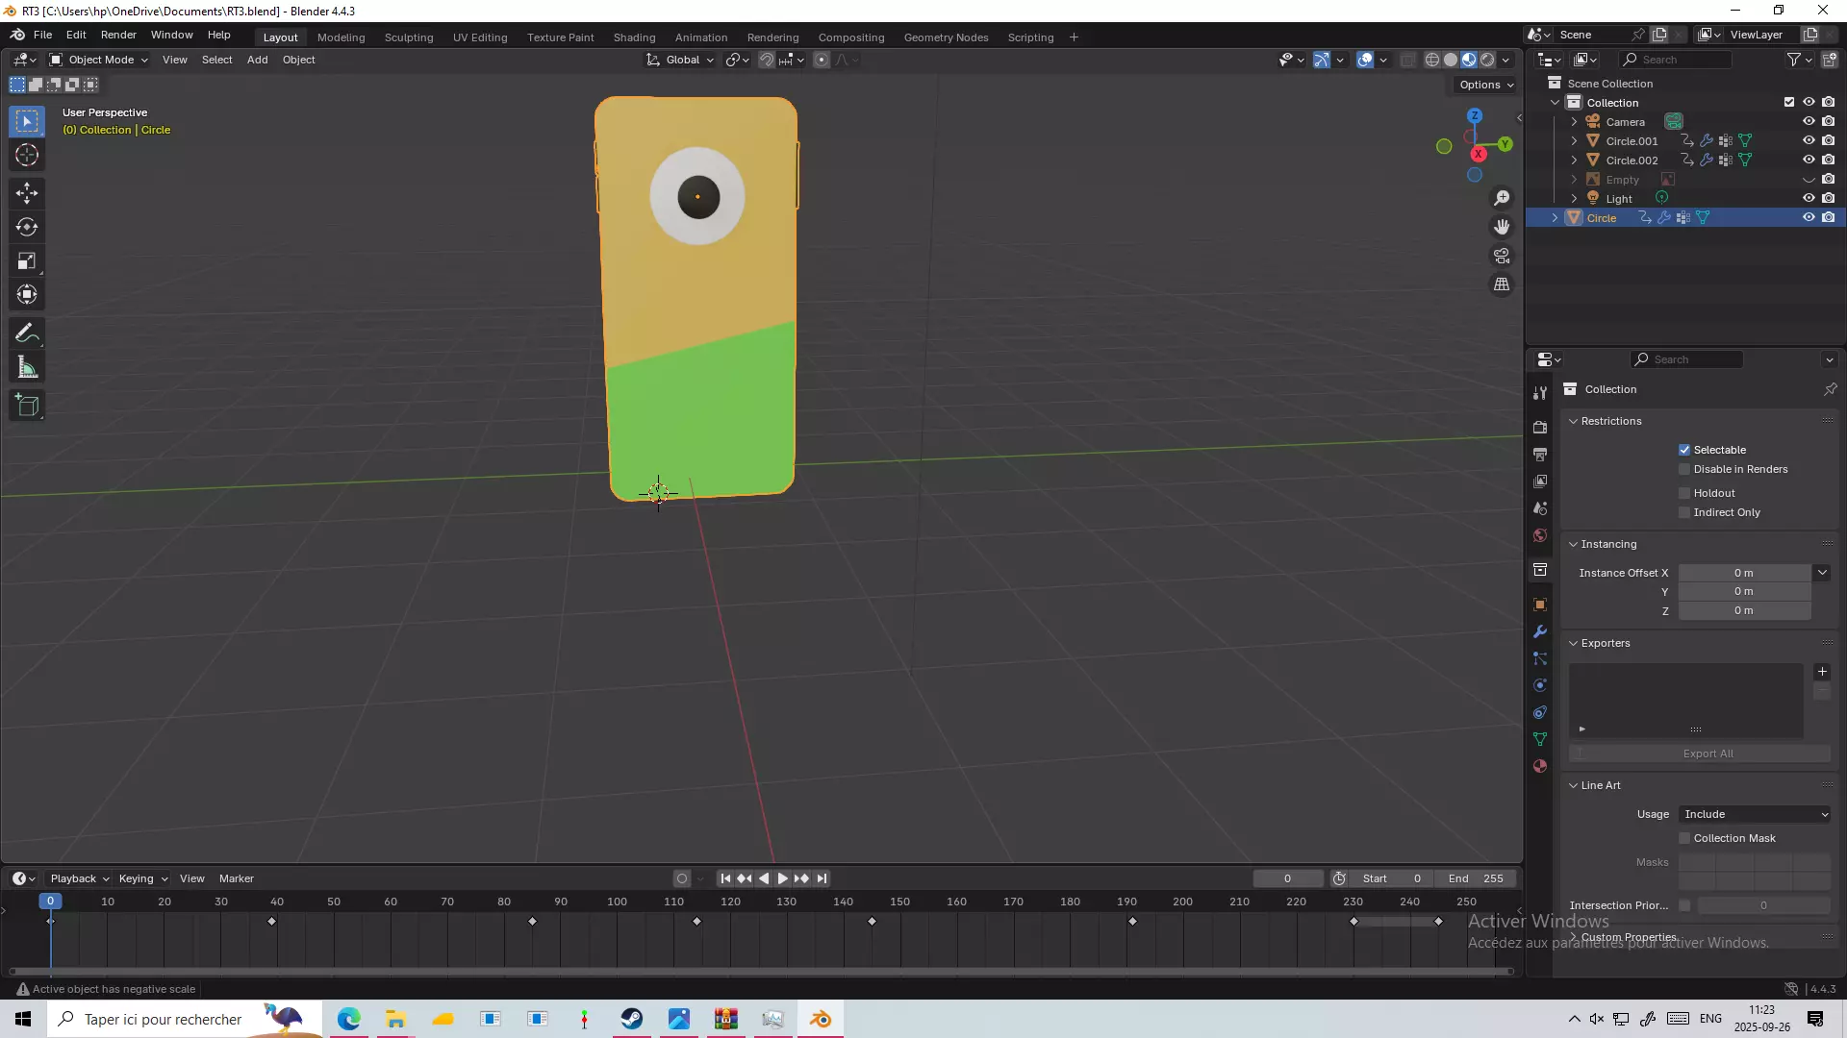Enable Disable in Renders checkbox
Screen dimensions: 1847x1038
[x=1684, y=469]
